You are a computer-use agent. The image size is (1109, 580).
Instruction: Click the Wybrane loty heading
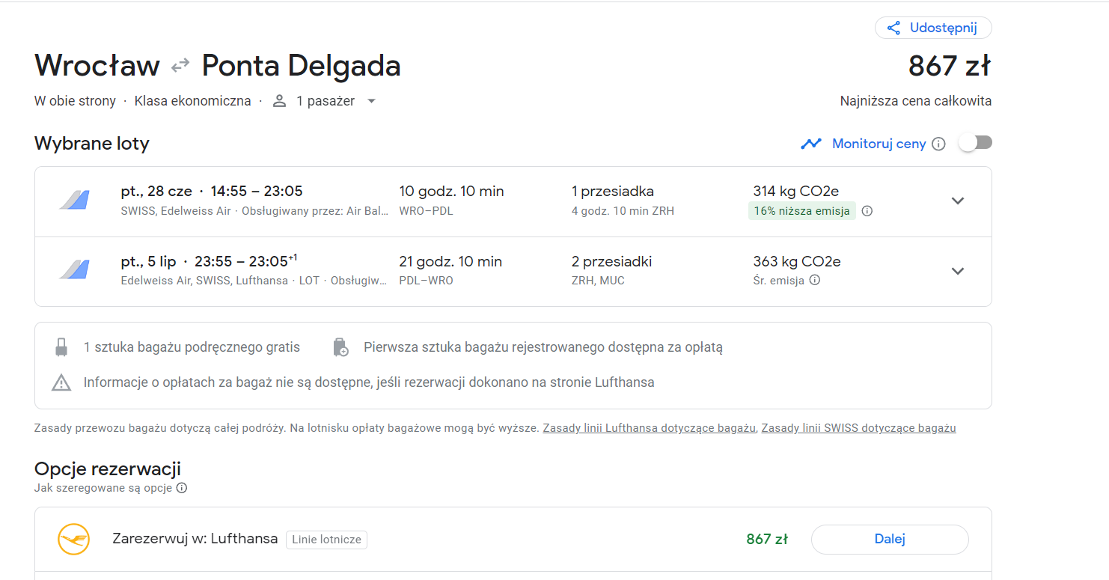(x=92, y=144)
